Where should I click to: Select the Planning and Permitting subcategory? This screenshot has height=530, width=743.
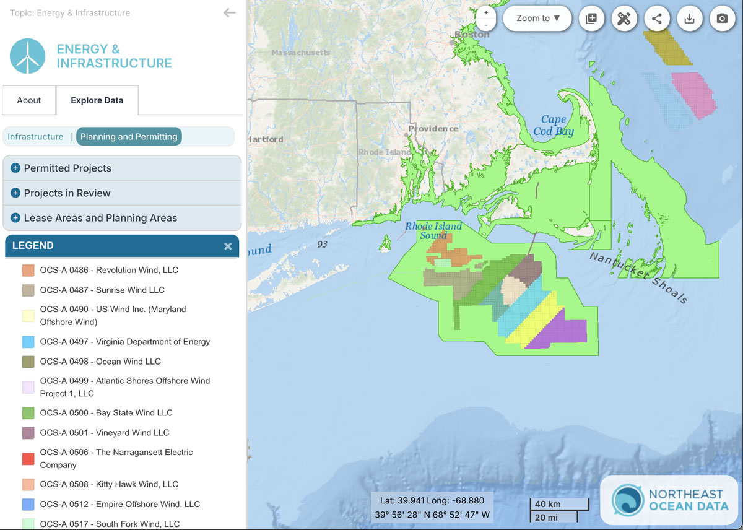(129, 137)
